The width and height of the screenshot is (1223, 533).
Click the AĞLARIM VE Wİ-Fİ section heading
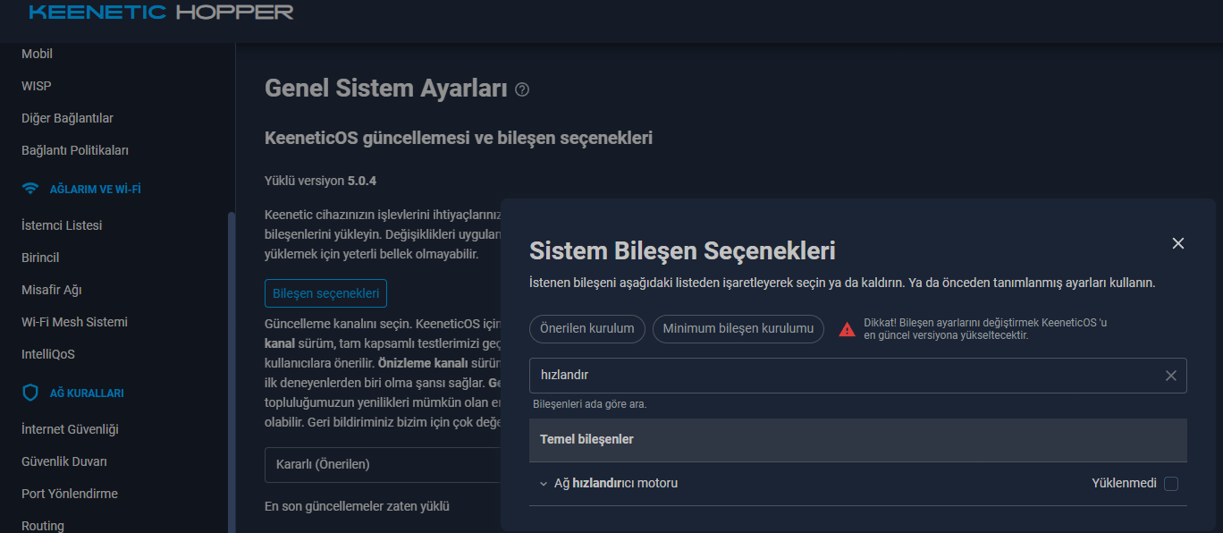coord(96,190)
